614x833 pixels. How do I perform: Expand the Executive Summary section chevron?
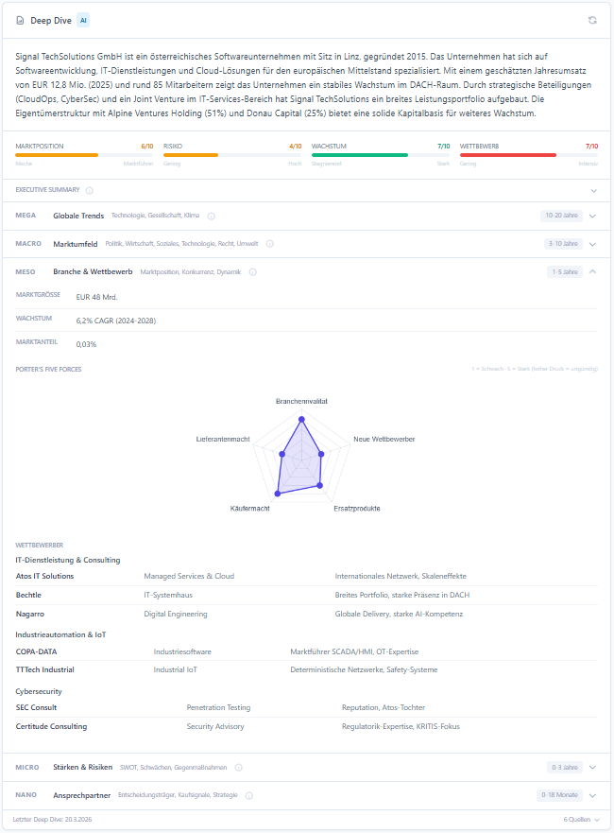pos(593,191)
